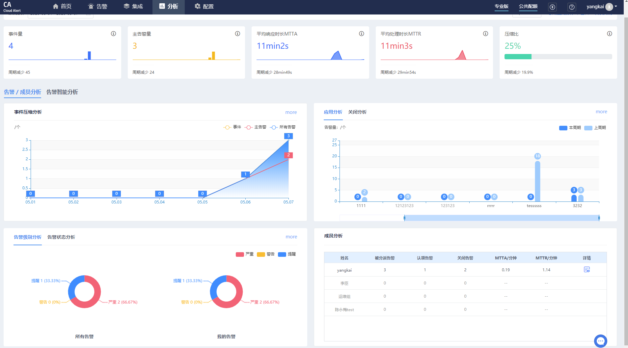Open the 配置 navigation menu
This screenshot has height=348, width=628.
pyautogui.click(x=204, y=7)
